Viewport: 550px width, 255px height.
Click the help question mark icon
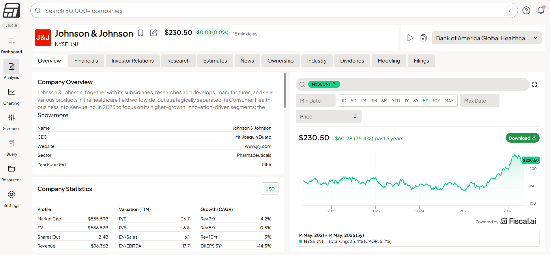526,11
